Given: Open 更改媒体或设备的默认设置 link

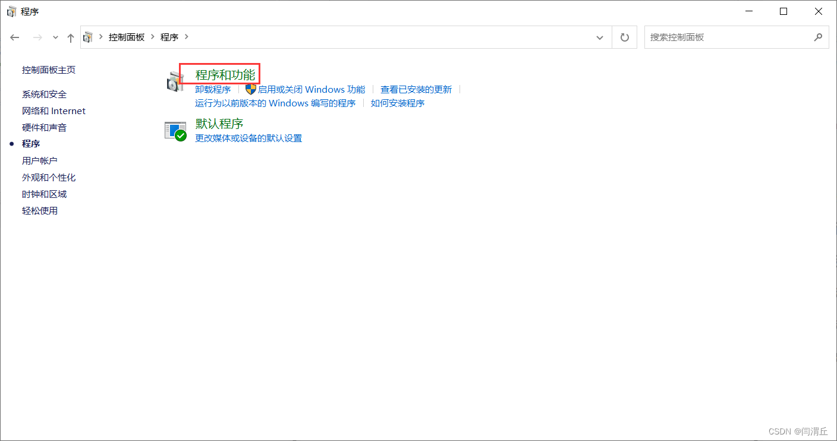Looking at the screenshot, I should [248, 138].
